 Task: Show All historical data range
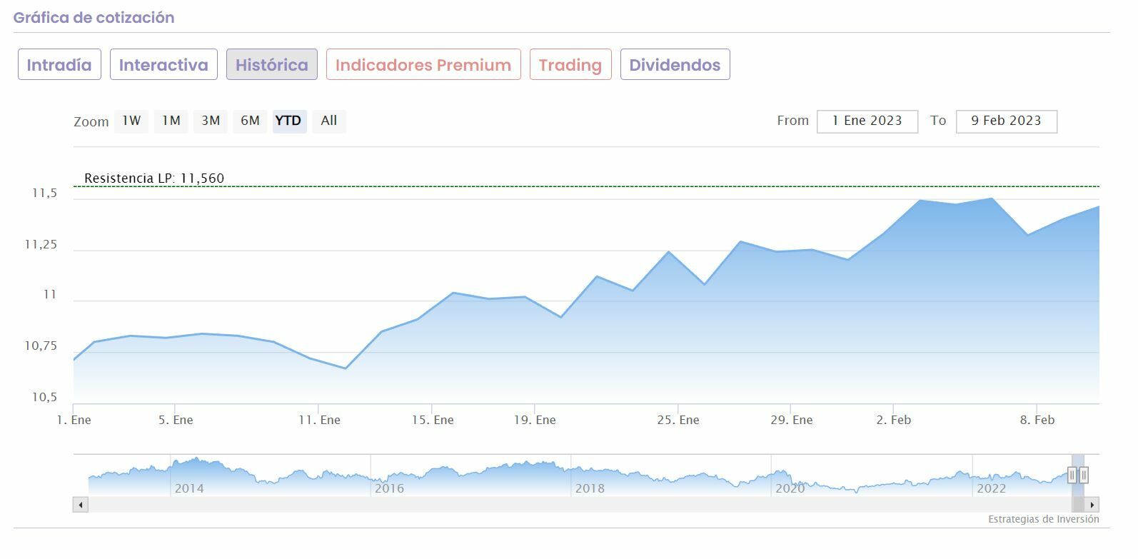click(329, 121)
